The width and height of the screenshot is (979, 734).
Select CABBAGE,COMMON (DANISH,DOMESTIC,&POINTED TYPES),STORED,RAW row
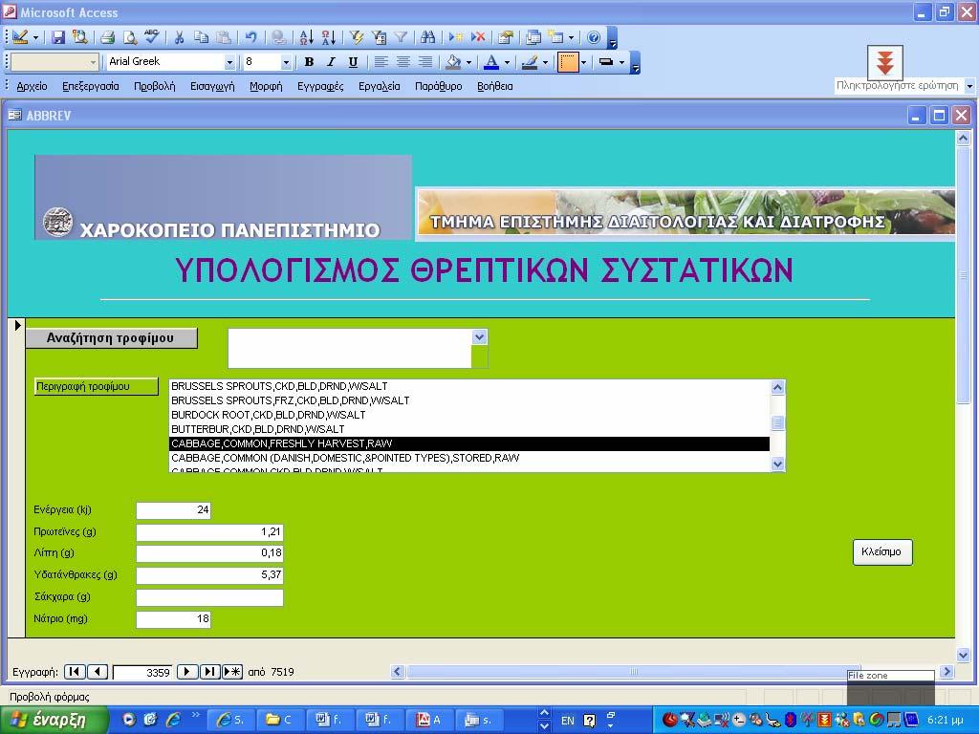pyautogui.click(x=468, y=458)
